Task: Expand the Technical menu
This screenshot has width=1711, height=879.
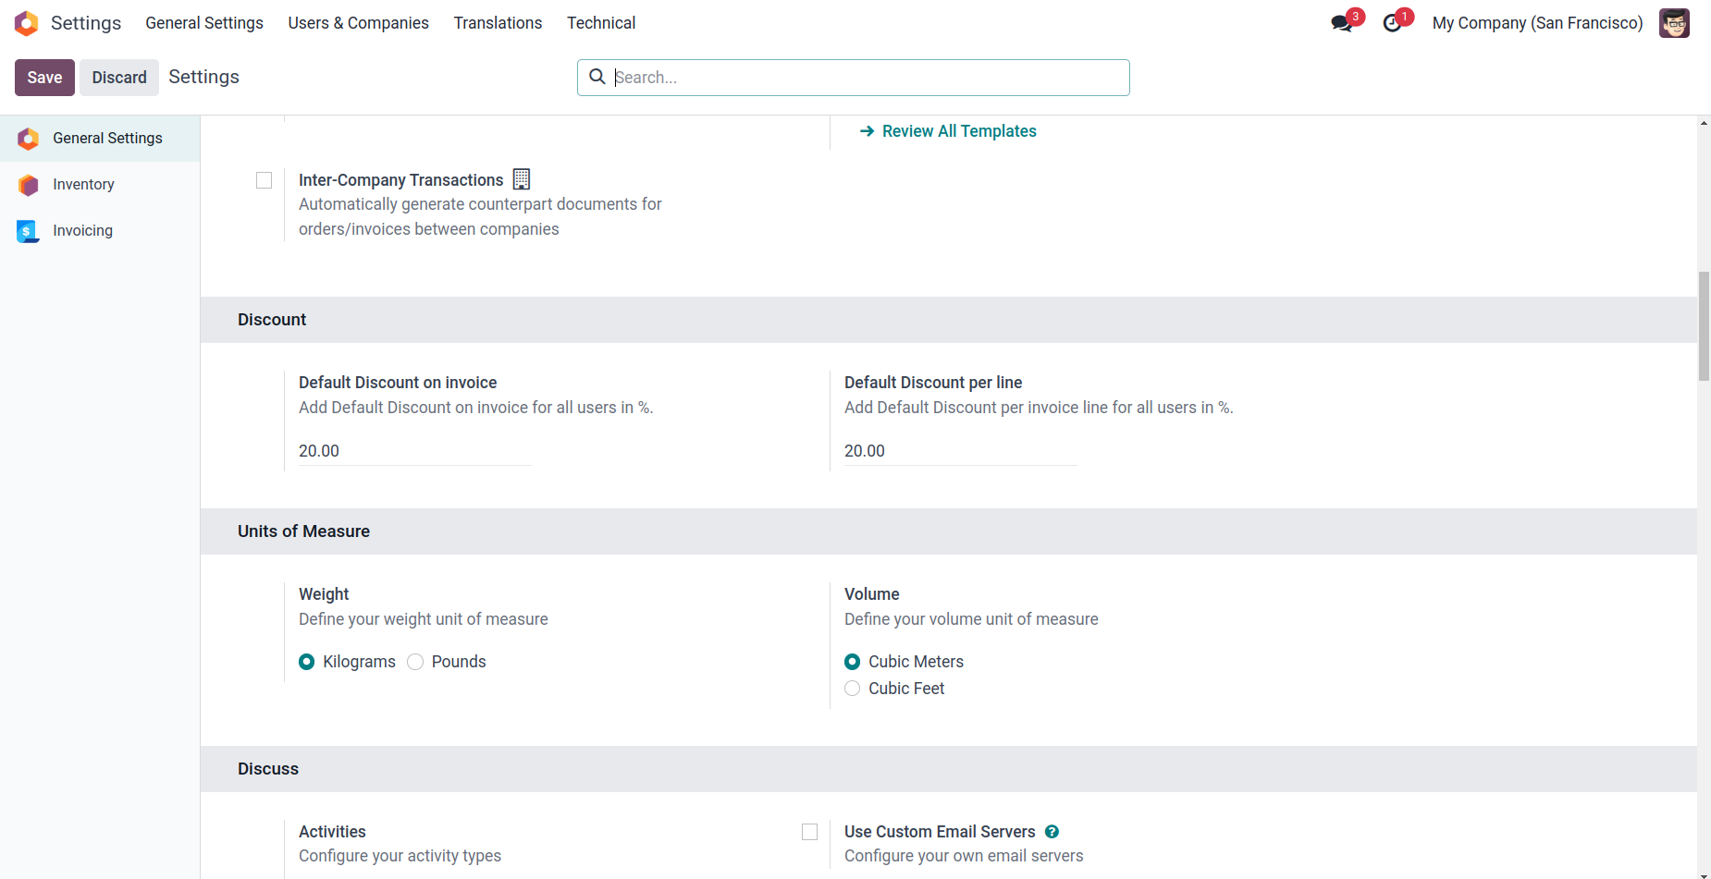Action: [601, 23]
